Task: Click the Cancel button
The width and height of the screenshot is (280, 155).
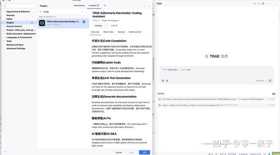Action: pyautogui.click(x=119, y=152)
